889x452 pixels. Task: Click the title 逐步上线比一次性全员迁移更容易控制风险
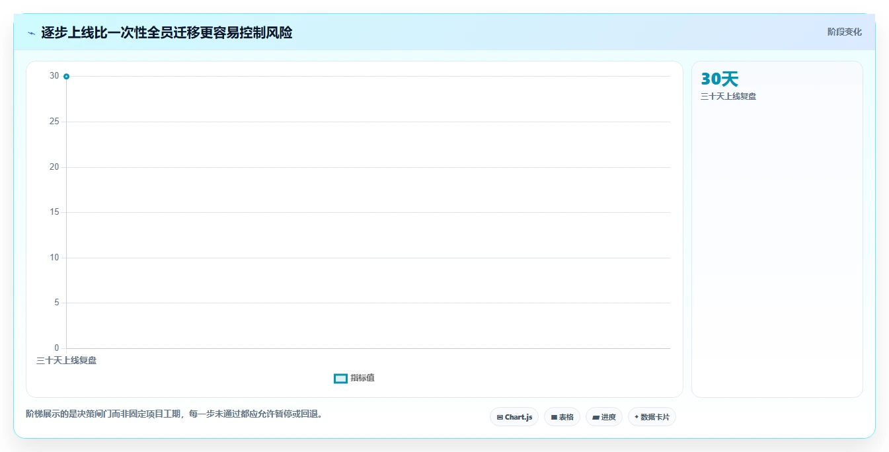pyautogui.click(x=167, y=32)
